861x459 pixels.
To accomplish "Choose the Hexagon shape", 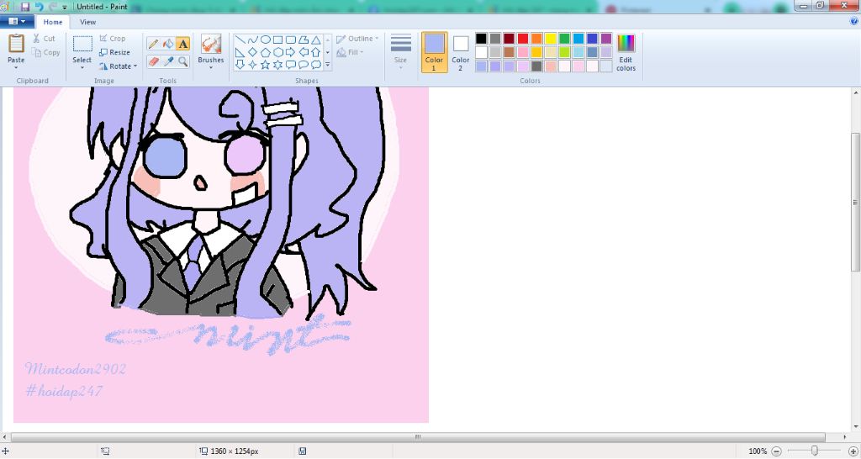I will pos(277,52).
